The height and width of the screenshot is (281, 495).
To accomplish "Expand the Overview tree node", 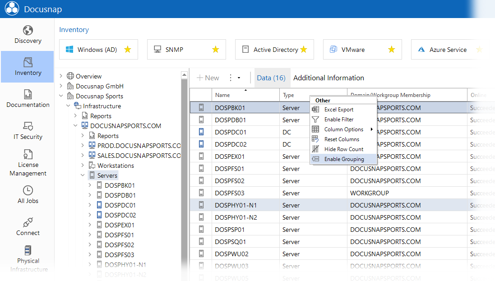I will (61, 76).
